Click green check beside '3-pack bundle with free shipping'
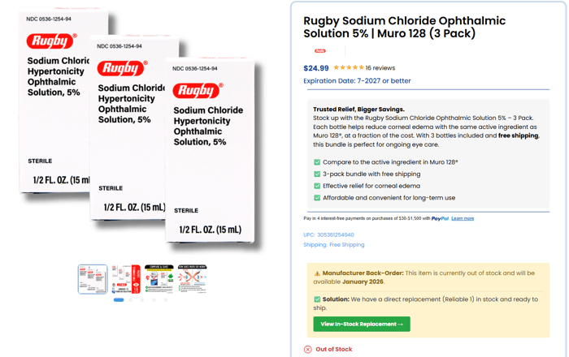Image resolution: width=569 pixels, height=357 pixels. 317,174
